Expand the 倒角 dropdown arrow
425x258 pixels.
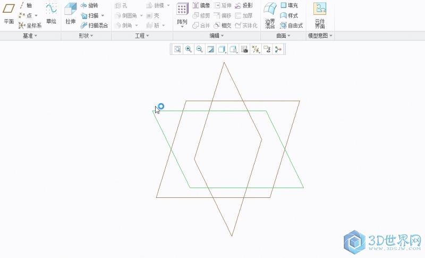pyautogui.click(x=137, y=26)
